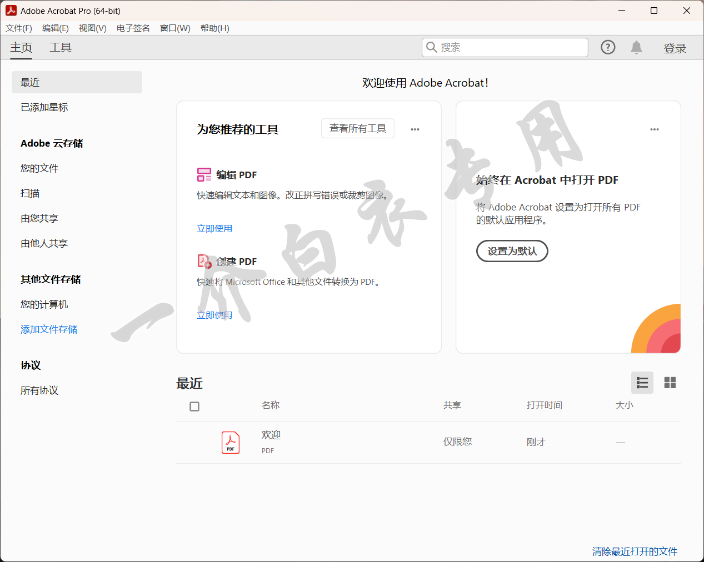The width and height of the screenshot is (704, 562).
Task: Open the 窗口(W) menu
Action: coord(175,28)
